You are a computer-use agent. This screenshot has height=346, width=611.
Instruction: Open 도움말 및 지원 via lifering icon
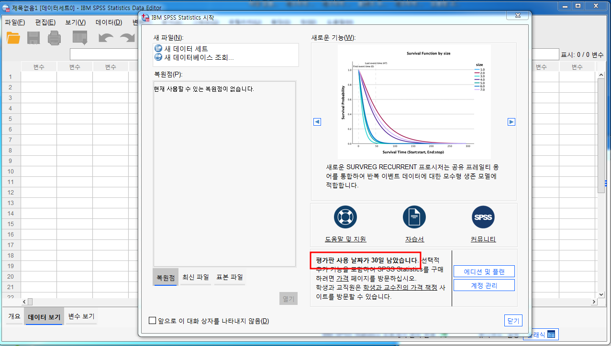345,216
